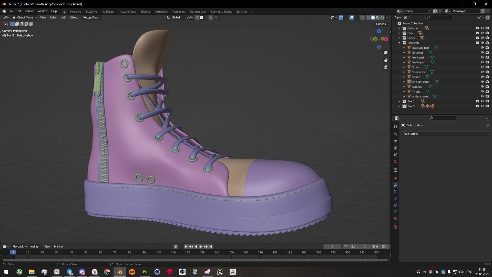Uncheck the Geo collection exclude checkbox
Viewport: 492px width, 277px height.
477,33
